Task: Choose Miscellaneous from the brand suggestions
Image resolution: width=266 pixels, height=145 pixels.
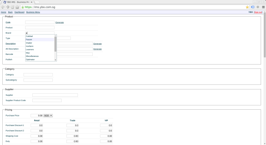Action: click(x=40, y=56)
